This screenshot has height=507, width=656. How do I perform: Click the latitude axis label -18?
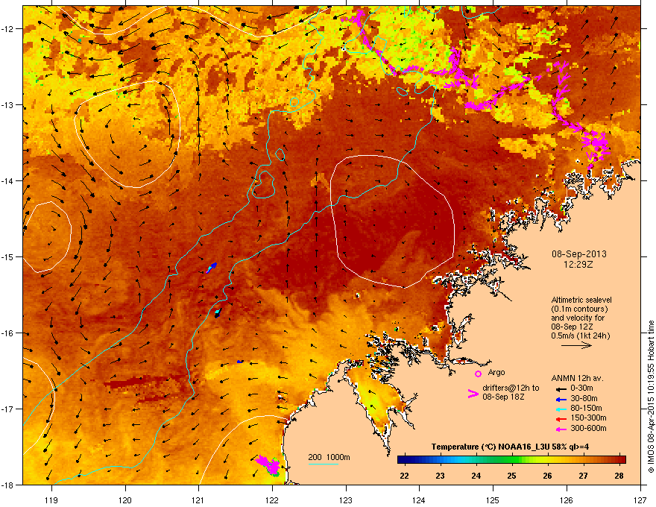point(7,485)
